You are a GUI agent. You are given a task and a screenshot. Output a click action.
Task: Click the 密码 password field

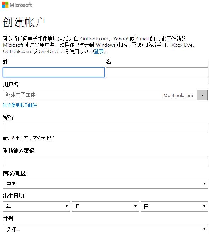pos(105,128)
